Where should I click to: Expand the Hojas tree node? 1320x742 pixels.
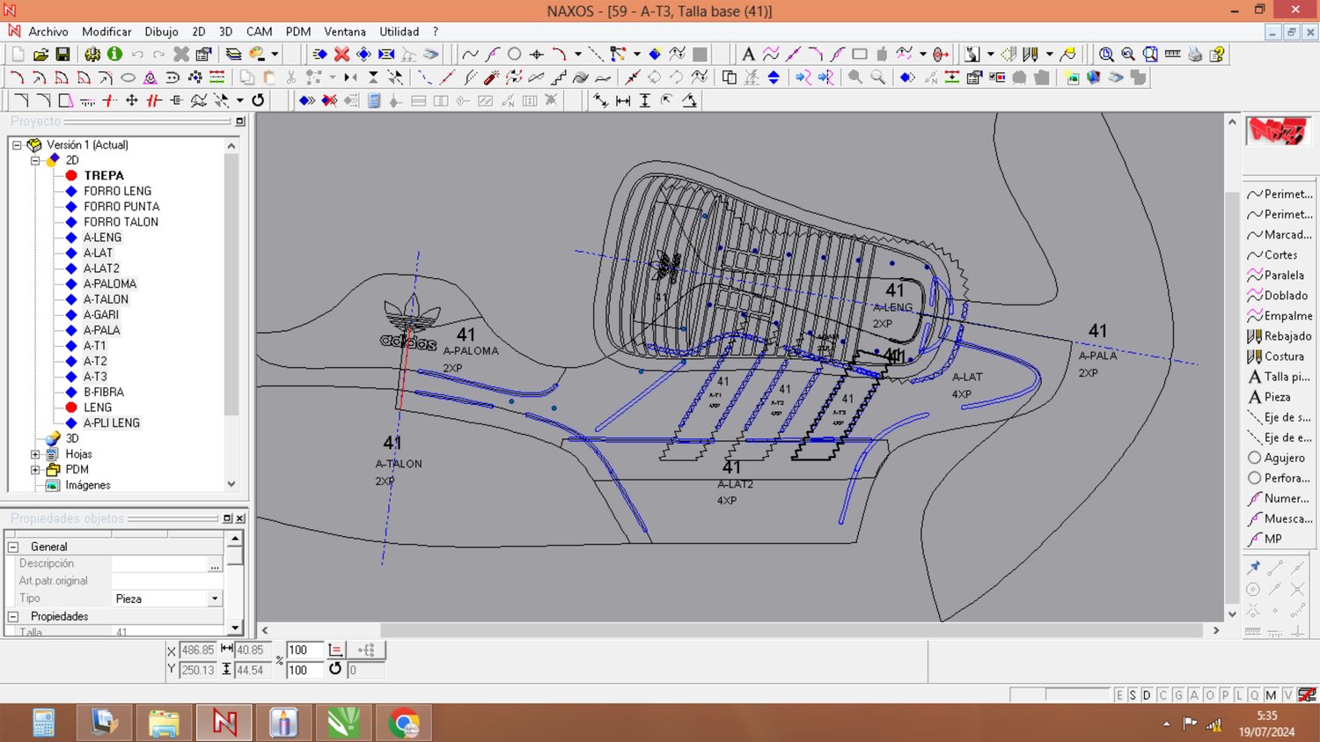click(35, 454)
